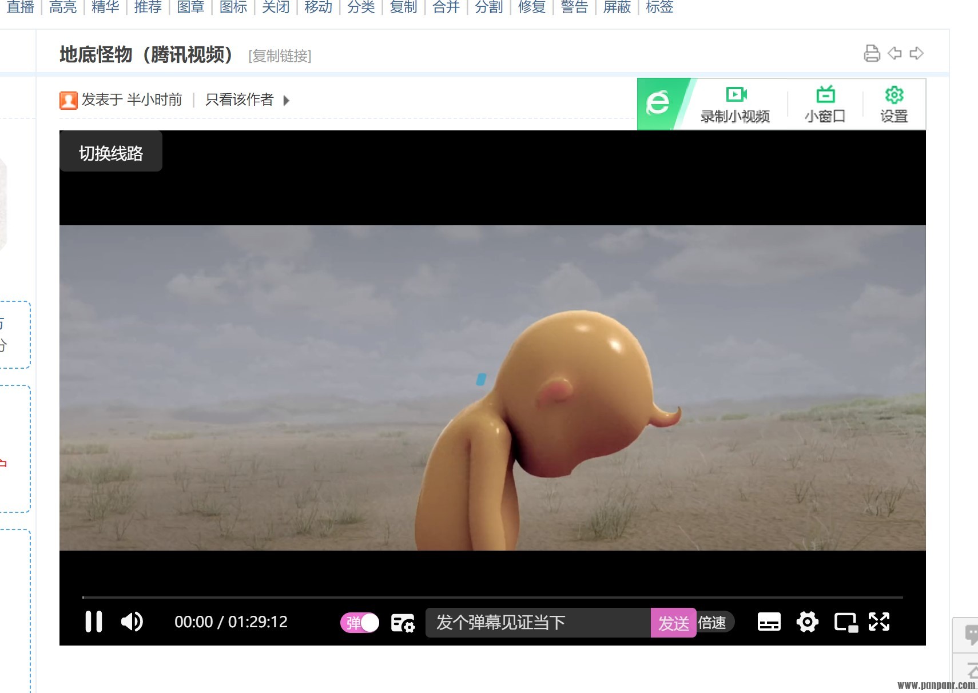Click the video progress bar

(x=492, y=597)
